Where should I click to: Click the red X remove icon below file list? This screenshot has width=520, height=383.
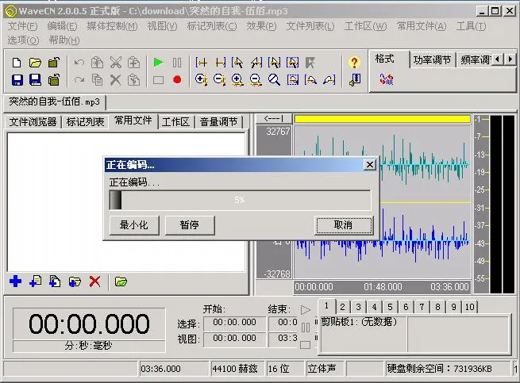click(94, 282)
